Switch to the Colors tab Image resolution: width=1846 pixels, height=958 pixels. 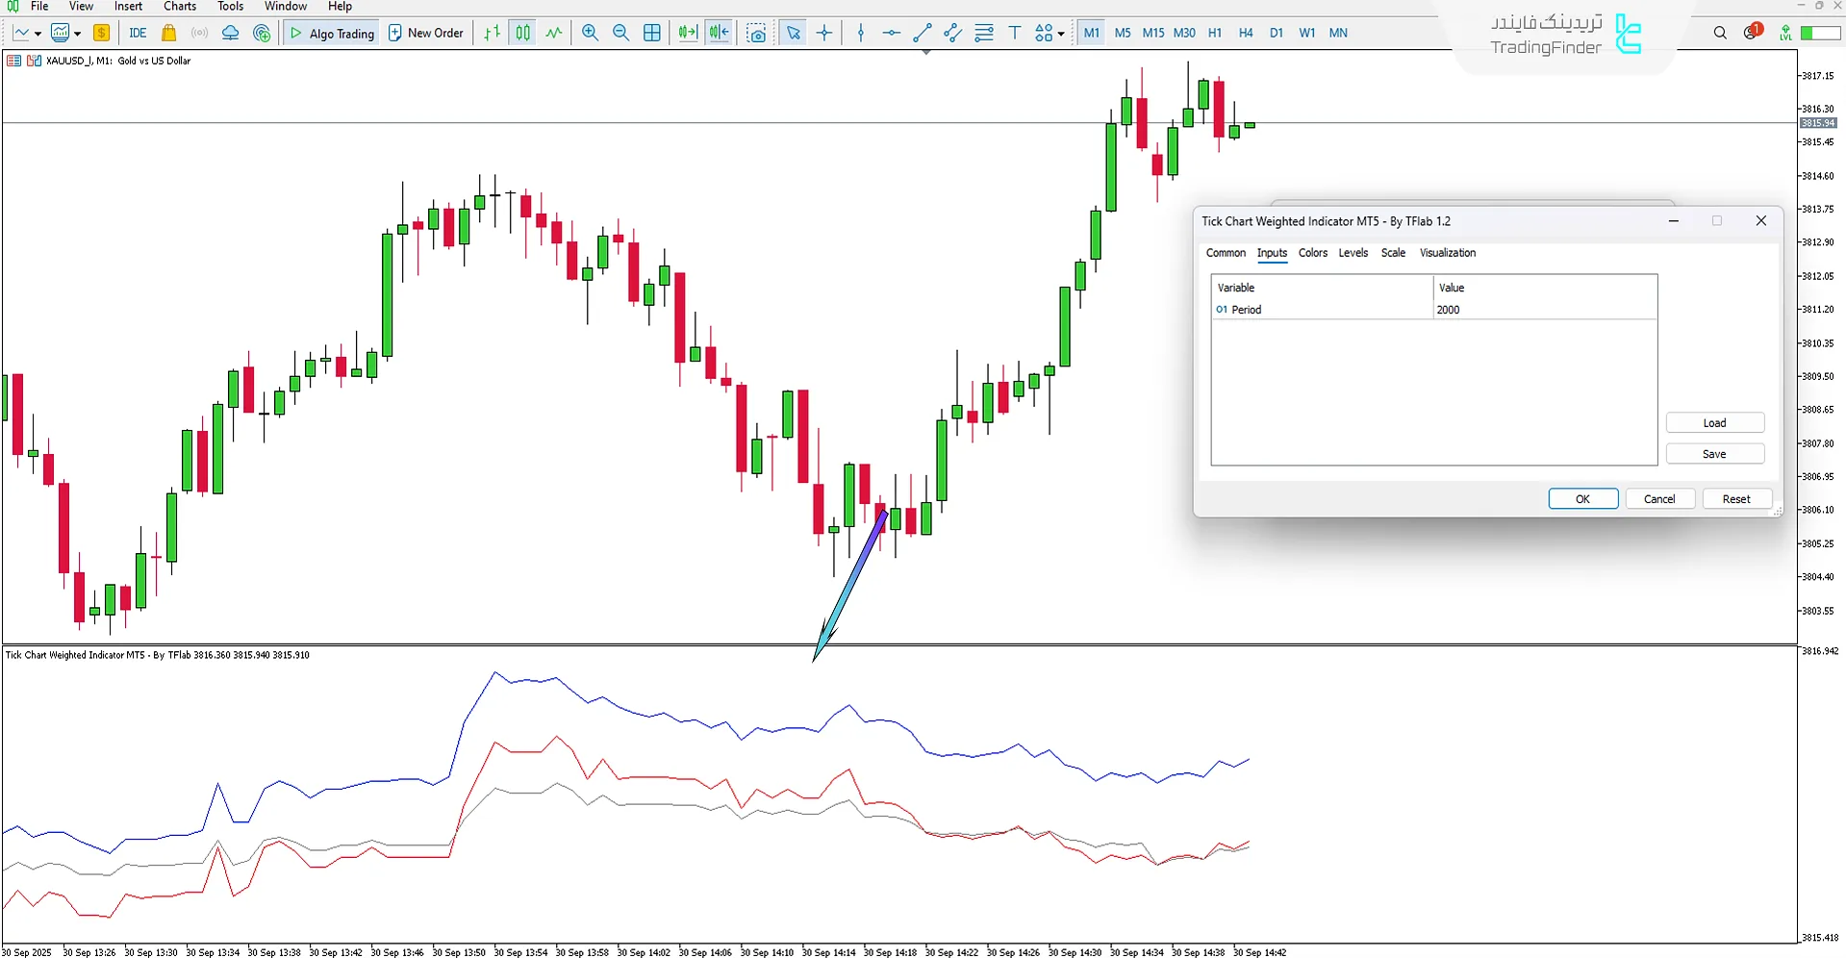[x=1312, y=252]
